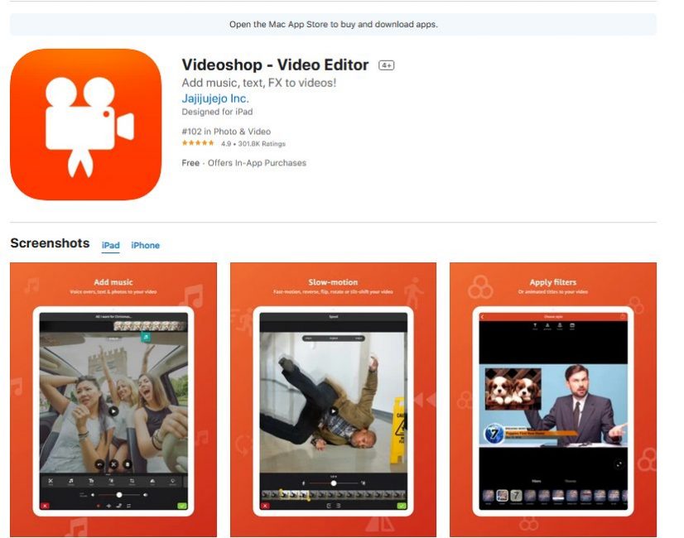
Task: Click '#102 in Photo & Video' ranking
Action: click(226, 132)
